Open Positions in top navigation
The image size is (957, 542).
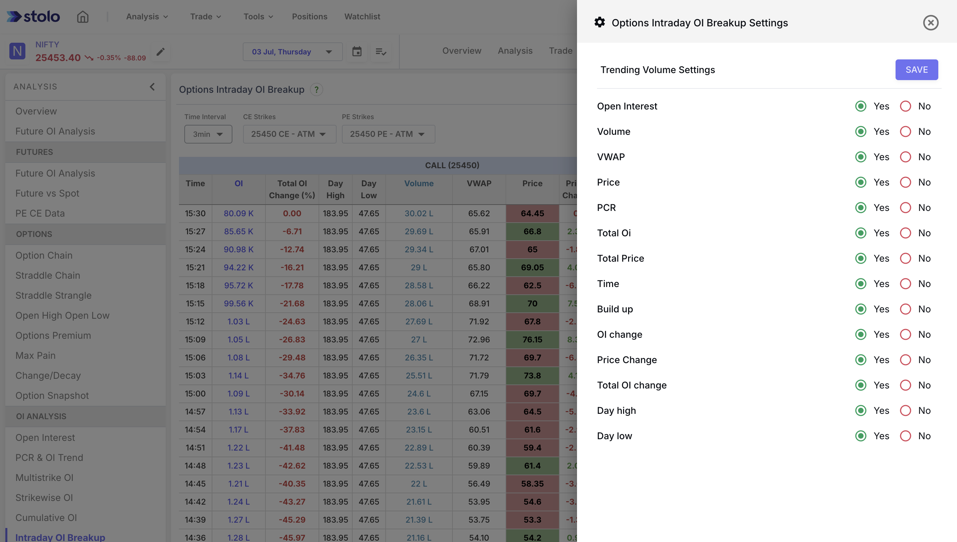pos(310,16)
